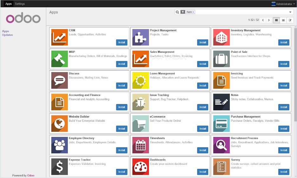Open the Project Management puzzle icon
297x178 pixels.
pyautogui.click(x=140, y=37)
